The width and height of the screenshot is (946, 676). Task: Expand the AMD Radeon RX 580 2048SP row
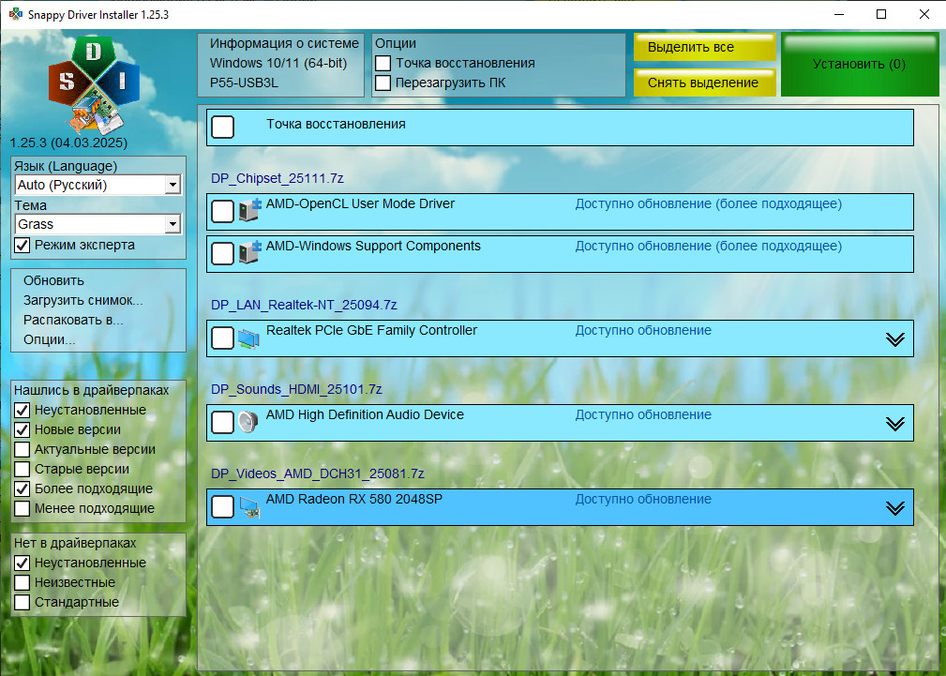(x=894, y=508)
